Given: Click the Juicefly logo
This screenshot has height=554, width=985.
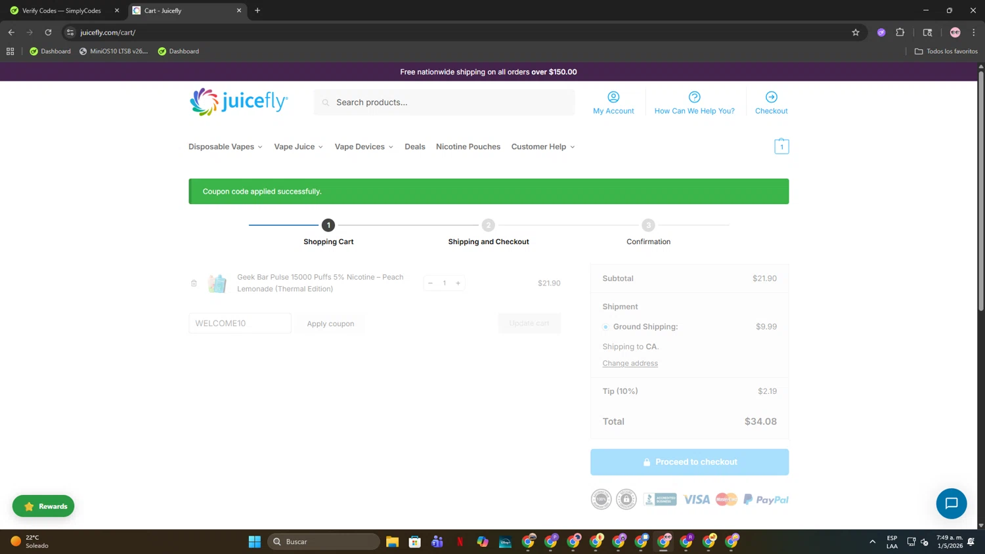Looking at the screenshot, I should [238, 102].
